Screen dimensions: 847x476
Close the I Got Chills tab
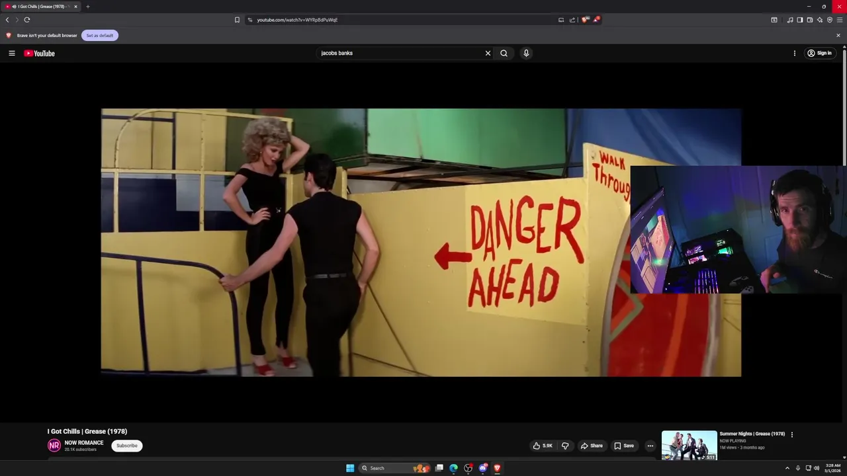click(x=75, y=7)
